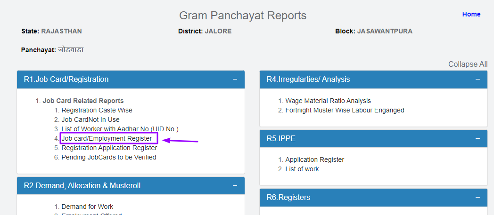Open Demand for Work report
Screen dimensions: 494x215
pyautogui.click(x=87, y=207)
